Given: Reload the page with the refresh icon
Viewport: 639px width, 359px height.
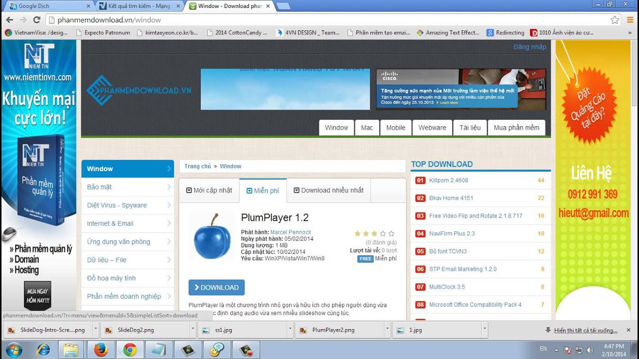Looking at the screenshot, I should 36,20.
